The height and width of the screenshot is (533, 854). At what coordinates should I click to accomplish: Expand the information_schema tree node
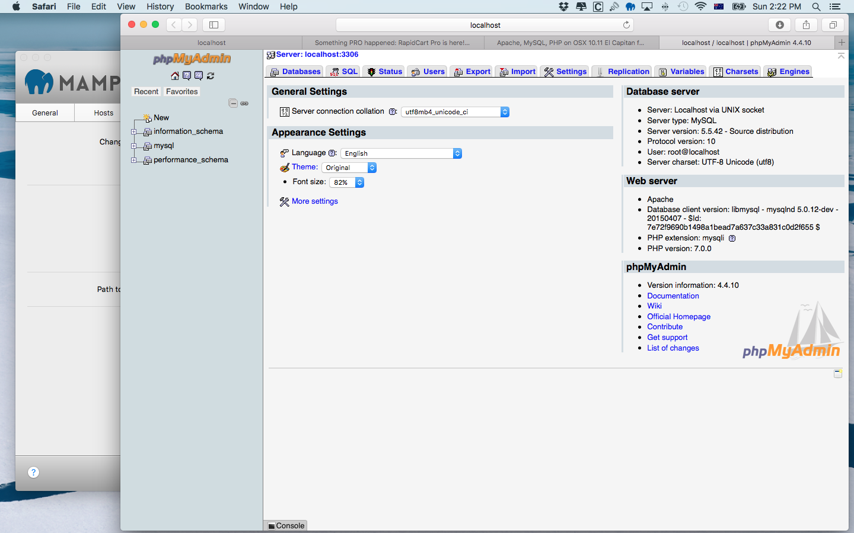click(x=134, y=132)
